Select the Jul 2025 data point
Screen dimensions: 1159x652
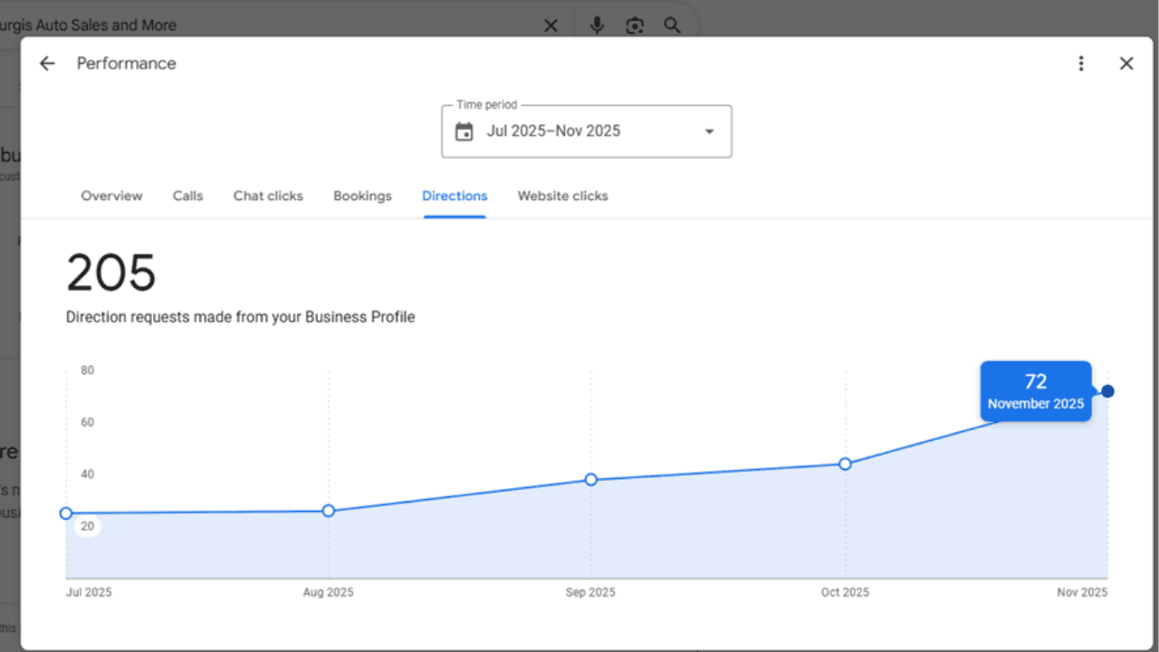[x=66, y=513]
